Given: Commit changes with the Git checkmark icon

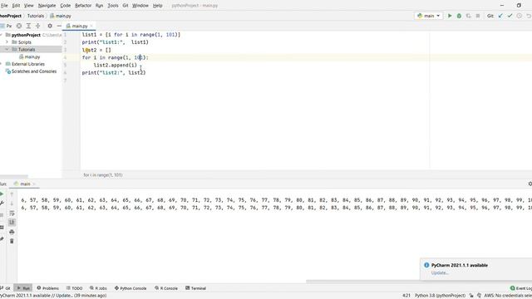Looking at the screenshot, I should [510, 16].
